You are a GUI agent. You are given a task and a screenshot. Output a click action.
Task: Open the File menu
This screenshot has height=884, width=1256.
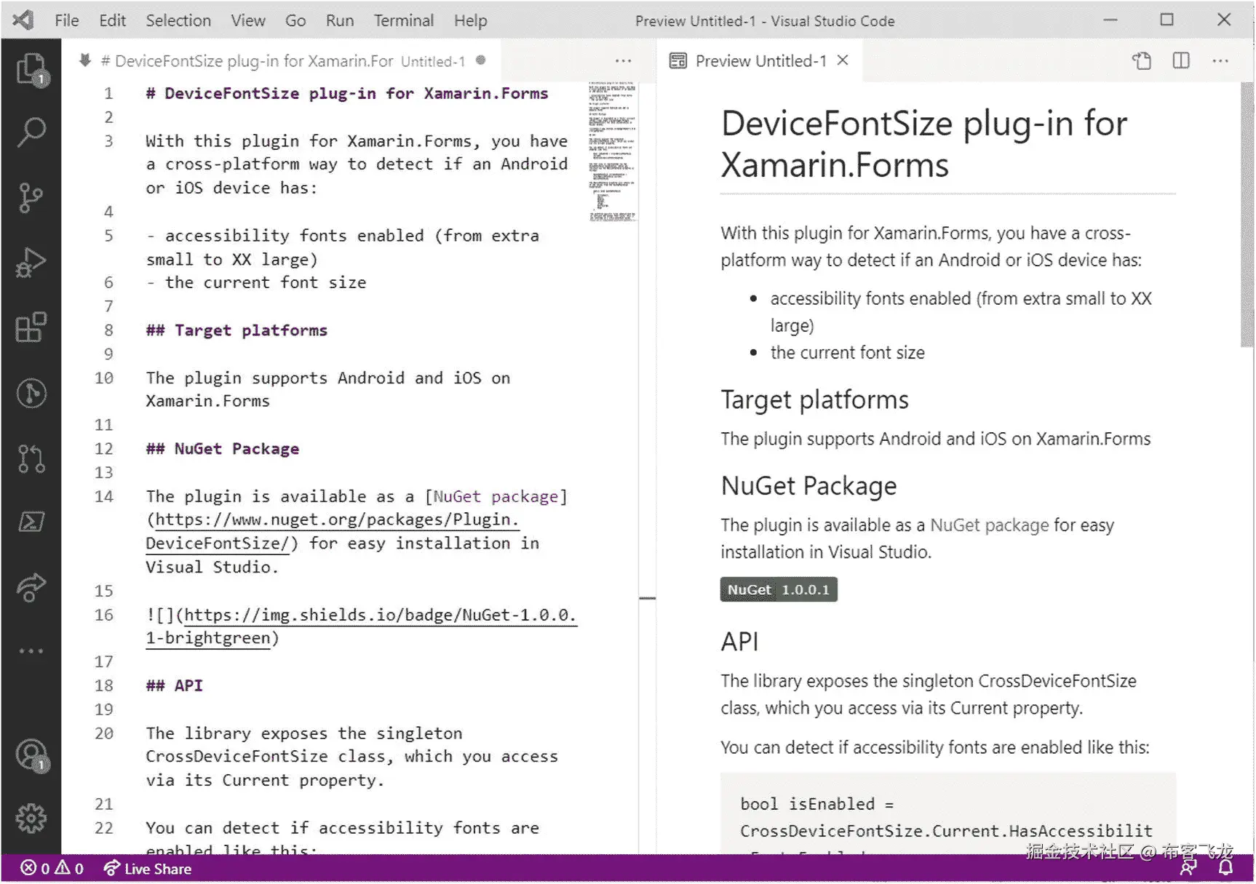coord(67,20)
